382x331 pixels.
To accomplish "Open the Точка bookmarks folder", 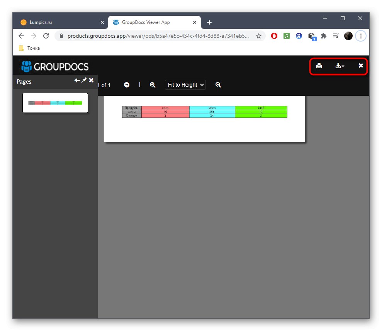I will (29, 48).
